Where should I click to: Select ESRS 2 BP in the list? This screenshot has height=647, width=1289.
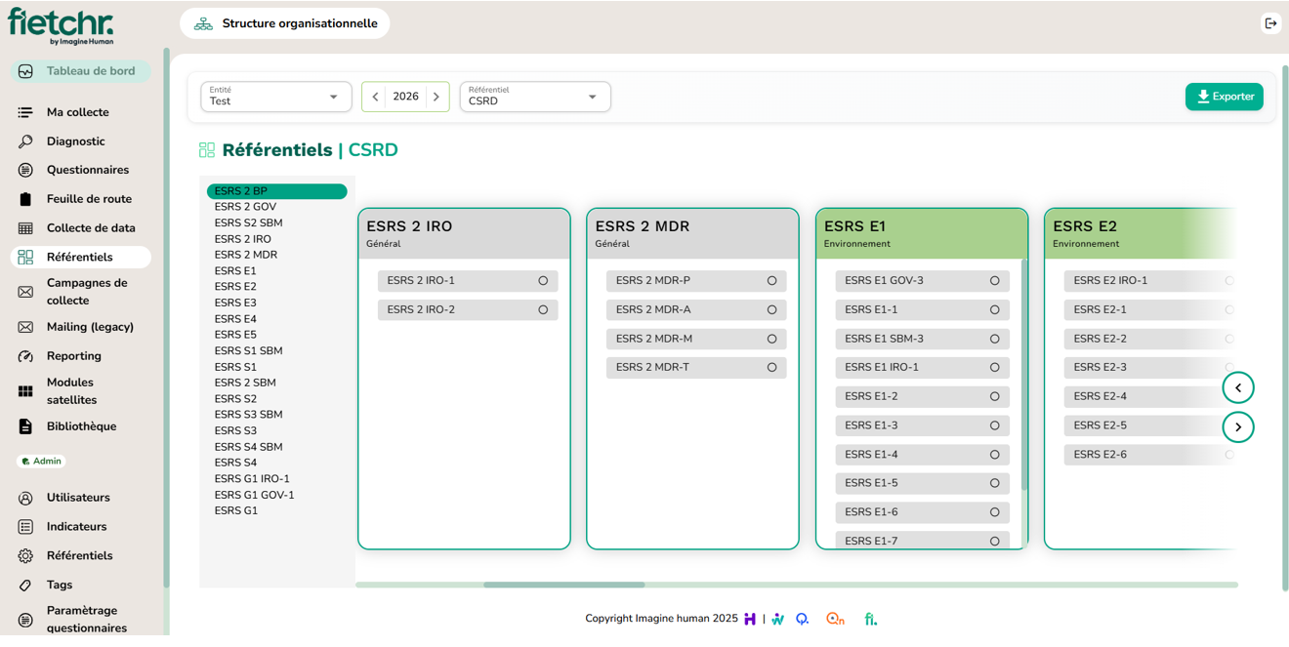click(x=276, y=191)
